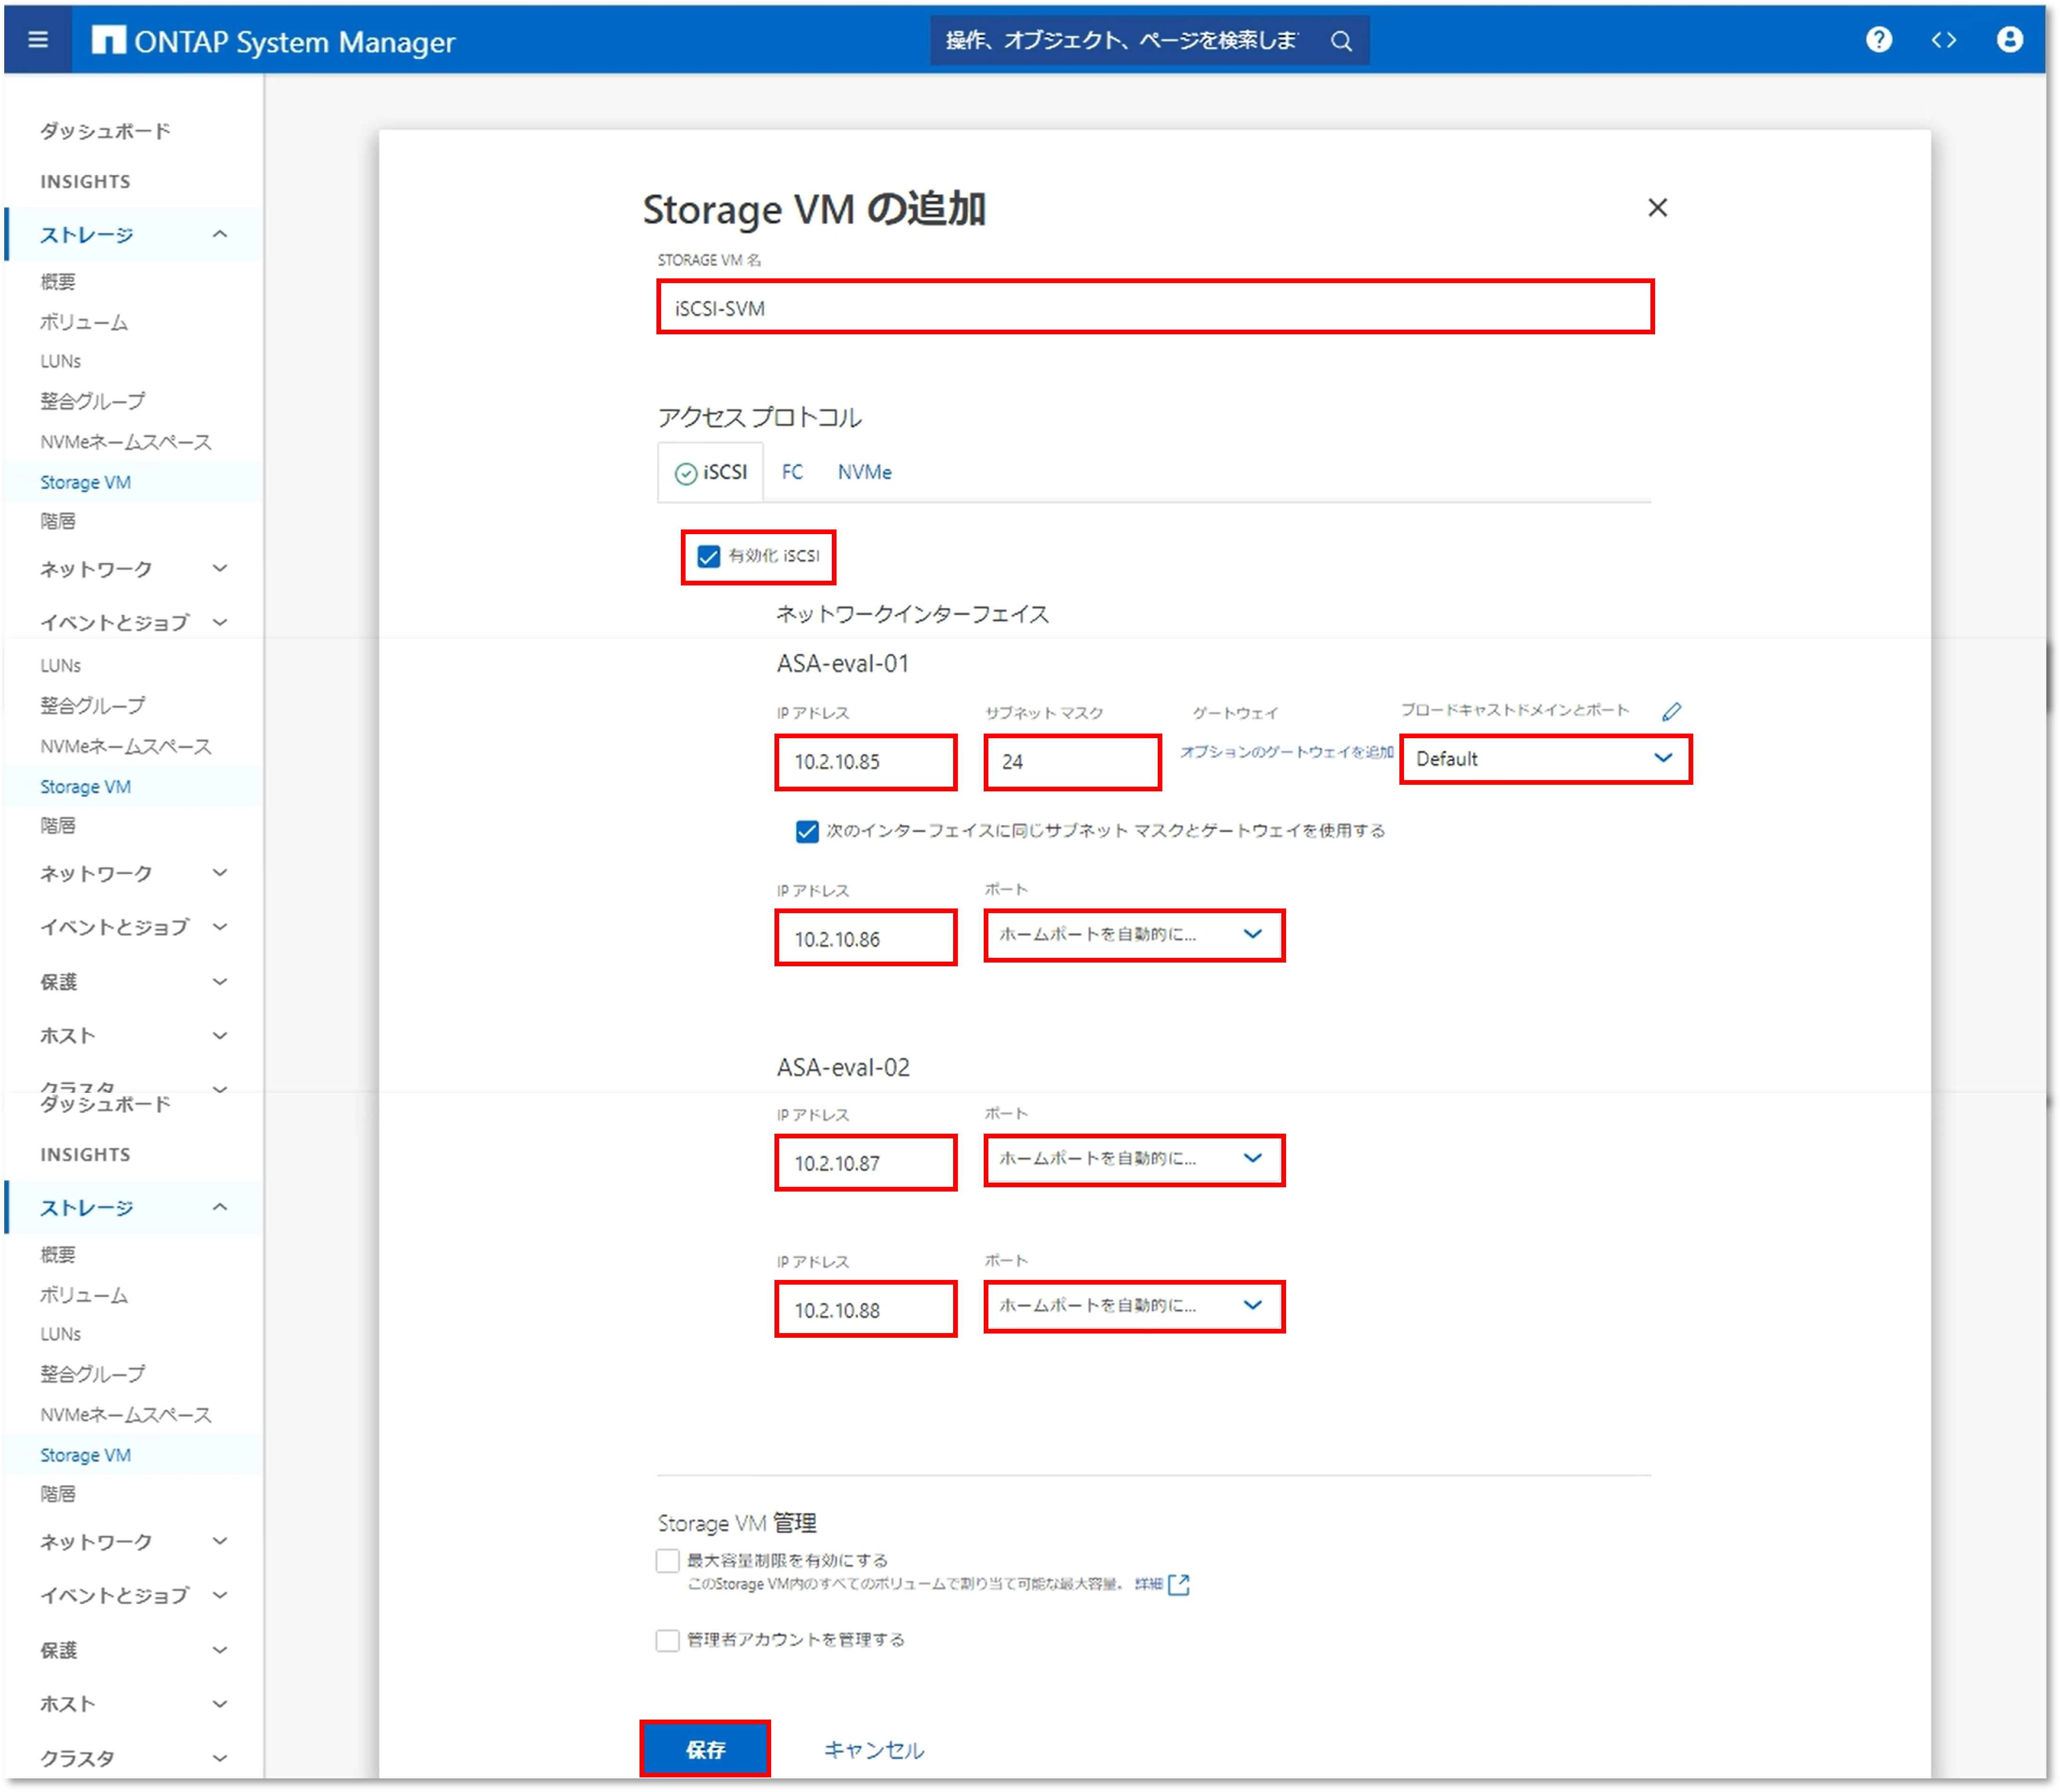The height and width of the screenshot is (1792, 2060).
Task: Click the IP address field 10.2.10.87
Action: pos(866,1163)
